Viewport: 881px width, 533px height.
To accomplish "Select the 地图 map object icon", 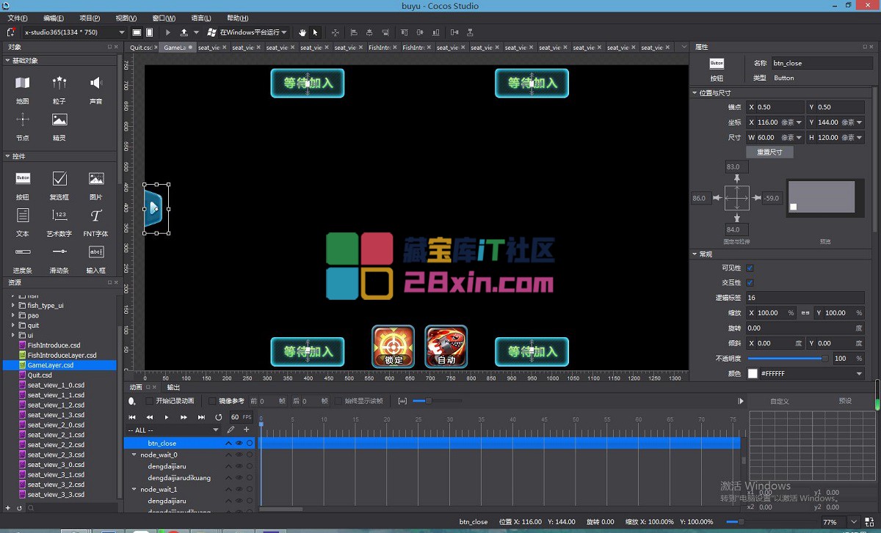I will (x=23, y=83).
